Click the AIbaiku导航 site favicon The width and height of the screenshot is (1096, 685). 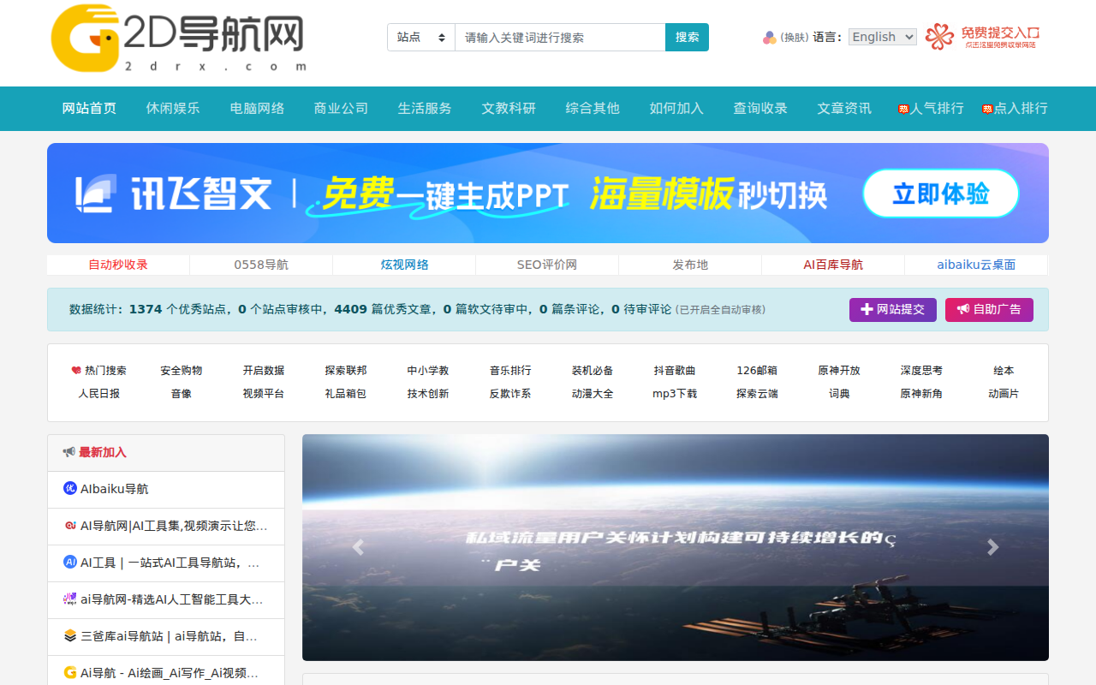(x=71, y=489)
